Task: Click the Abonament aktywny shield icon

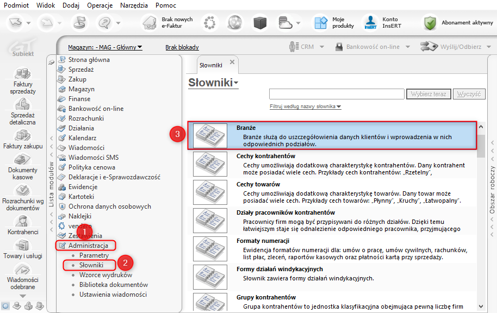Action: pyautogui.click(x=430, y=23)
